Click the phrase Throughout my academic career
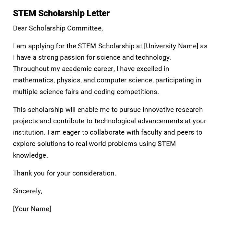 click(64, 69)
